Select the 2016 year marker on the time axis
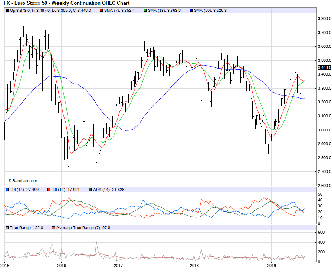This screenshot has width=332, height=277. pyautogui.click(x=62, y=266)
